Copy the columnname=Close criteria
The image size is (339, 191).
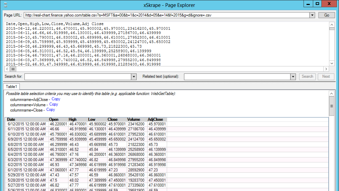tap(50, 109)
